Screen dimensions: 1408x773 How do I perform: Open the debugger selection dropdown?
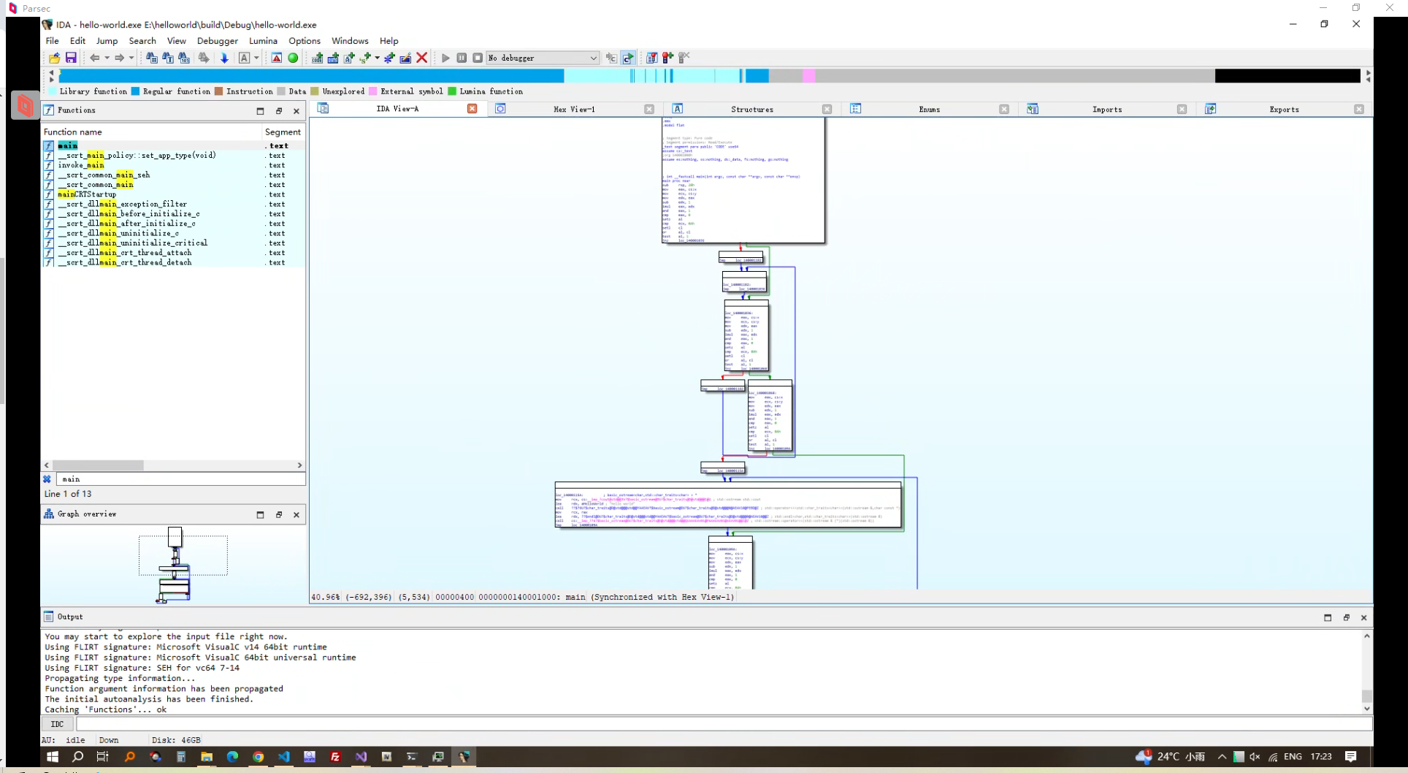[x=592, y=58]
